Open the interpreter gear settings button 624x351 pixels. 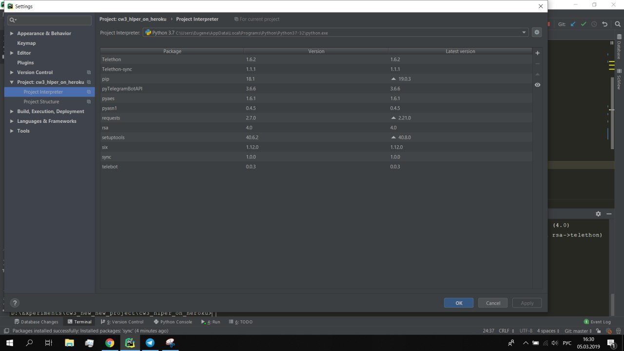(537, 33)
